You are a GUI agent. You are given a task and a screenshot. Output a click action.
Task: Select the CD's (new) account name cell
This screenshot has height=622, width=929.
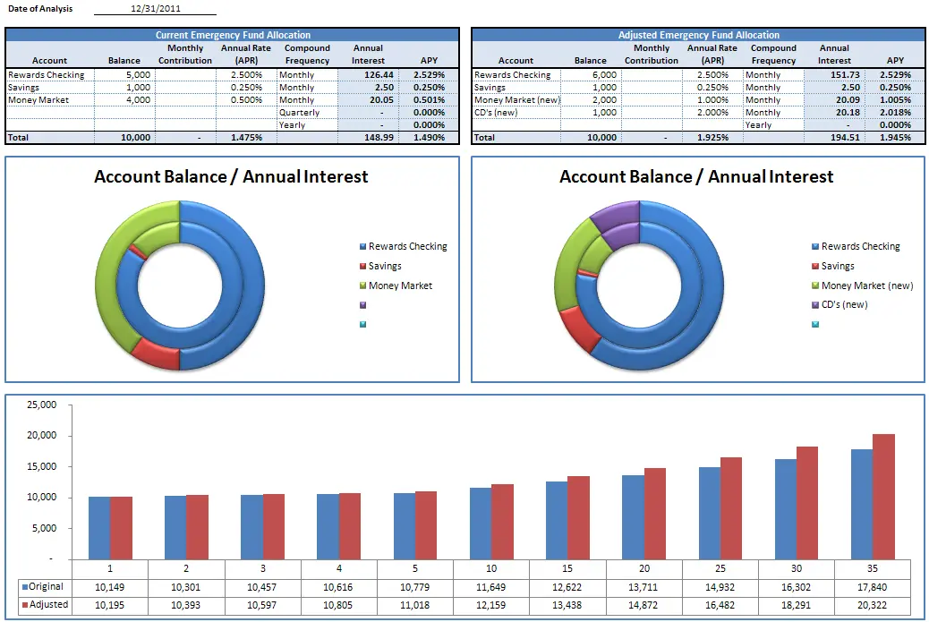[x=516, y=113]
